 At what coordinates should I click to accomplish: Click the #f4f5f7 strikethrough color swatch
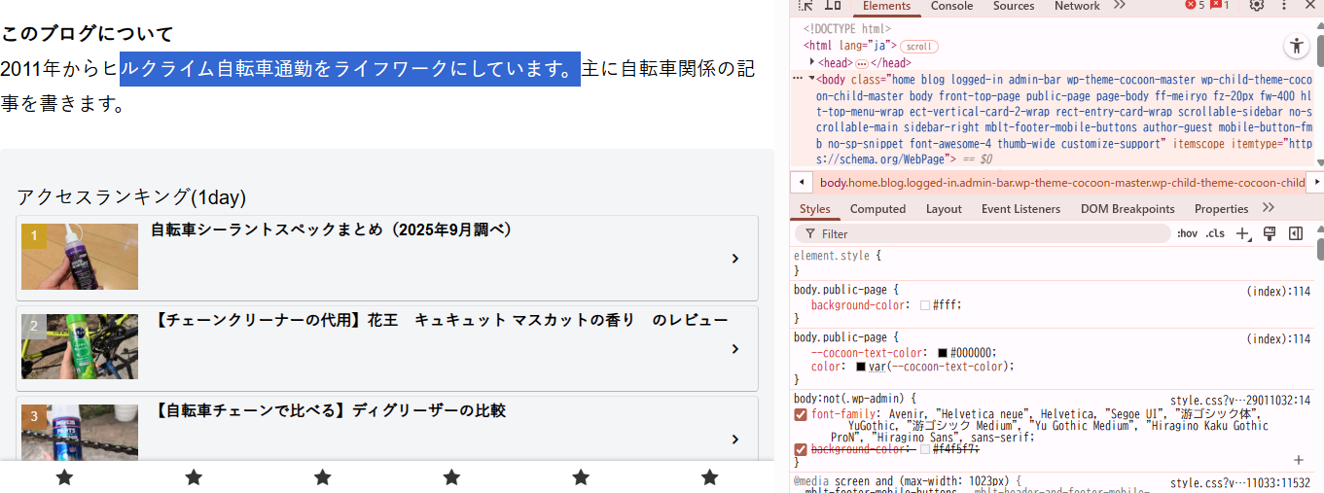click(925, 449)
